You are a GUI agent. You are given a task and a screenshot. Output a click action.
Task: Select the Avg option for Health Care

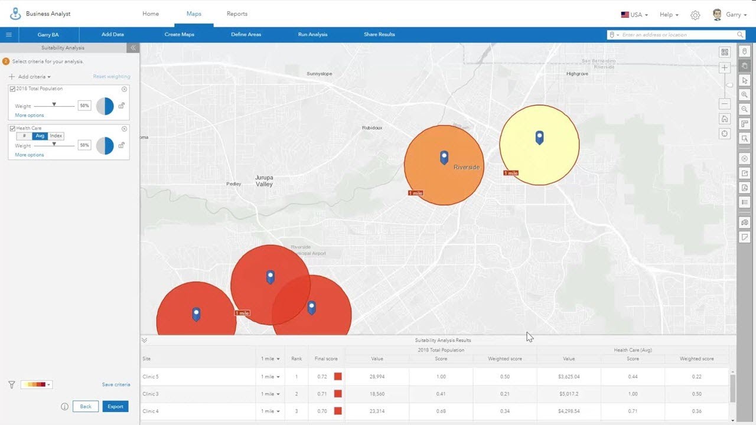[x=40, y=136]
